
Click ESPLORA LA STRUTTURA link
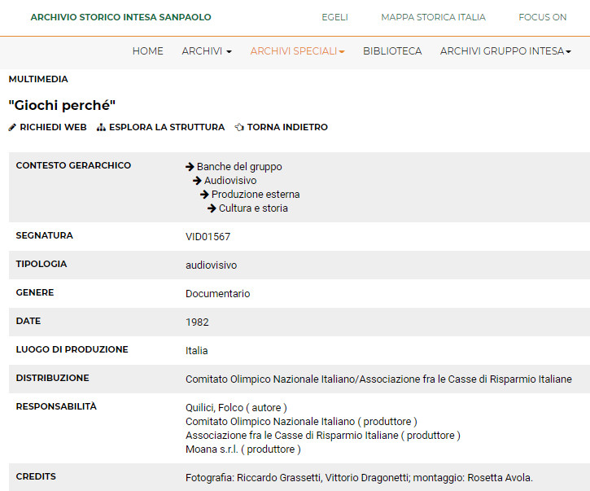point(167,127)
